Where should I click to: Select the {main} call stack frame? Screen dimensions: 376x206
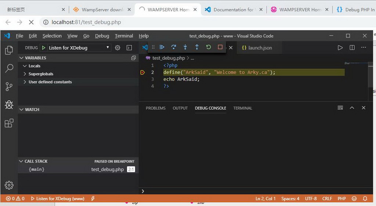pyautogui.click(x=79, y=169)
